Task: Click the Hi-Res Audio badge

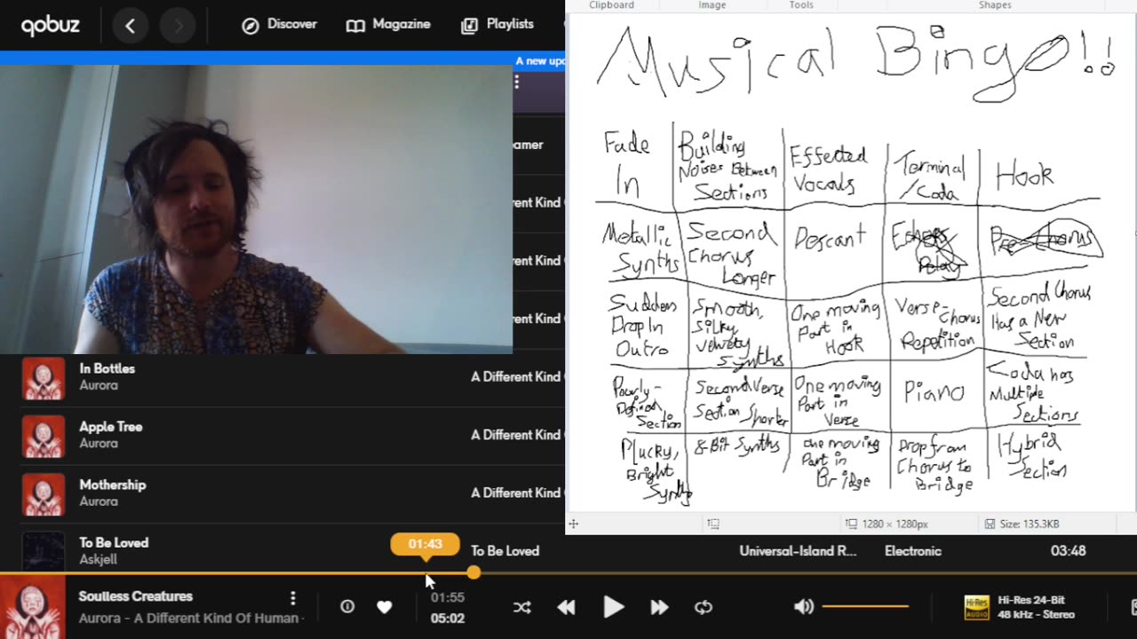Action: [977, 607]
